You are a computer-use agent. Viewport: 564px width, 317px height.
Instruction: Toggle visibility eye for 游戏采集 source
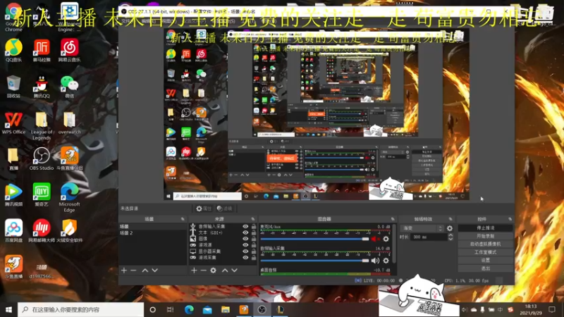point(245,257)
